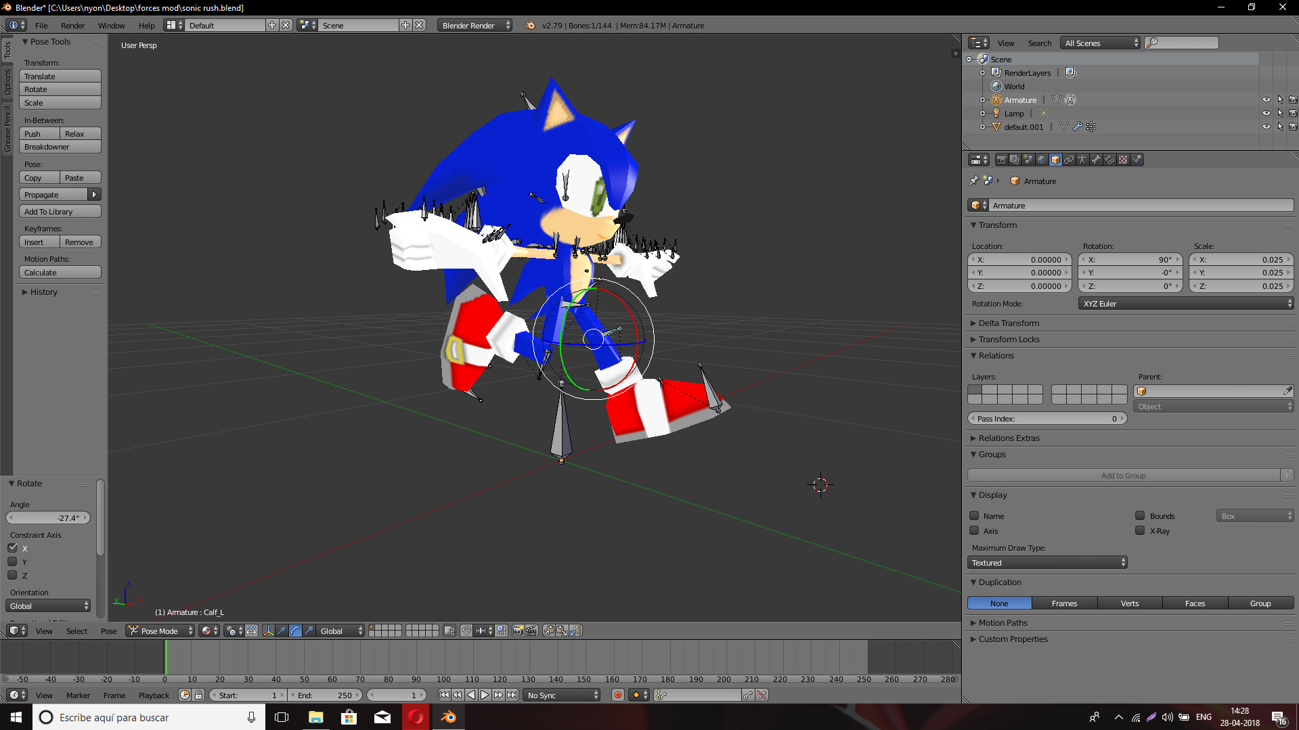Open the Bone properties tab
Image resolution: width=1299 pixels, height=730 pixels.
(x=1096, y=160)
